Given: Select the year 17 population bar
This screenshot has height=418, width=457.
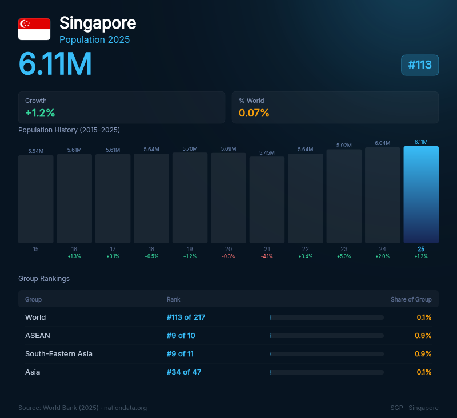Looking at the screenshot, I should pos(113,199).
